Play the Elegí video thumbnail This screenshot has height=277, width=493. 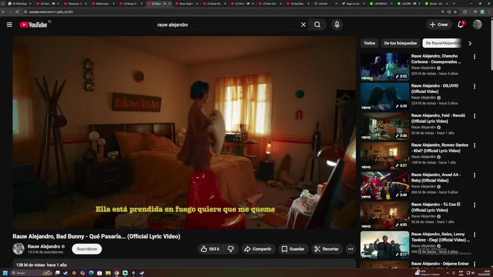pyautogui.click(x=385, y=244)
